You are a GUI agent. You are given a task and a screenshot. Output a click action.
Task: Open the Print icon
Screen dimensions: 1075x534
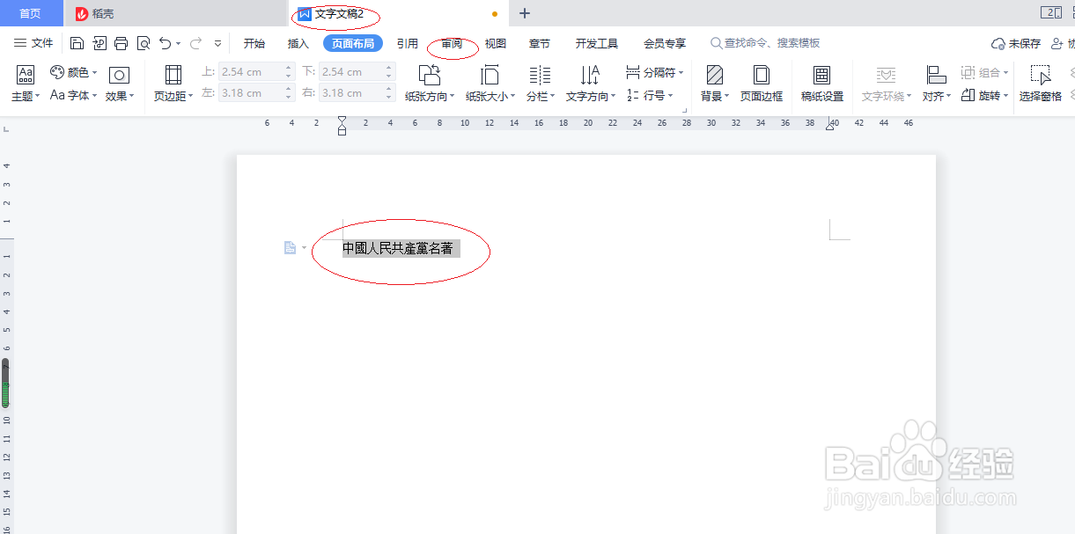point(121,42)
